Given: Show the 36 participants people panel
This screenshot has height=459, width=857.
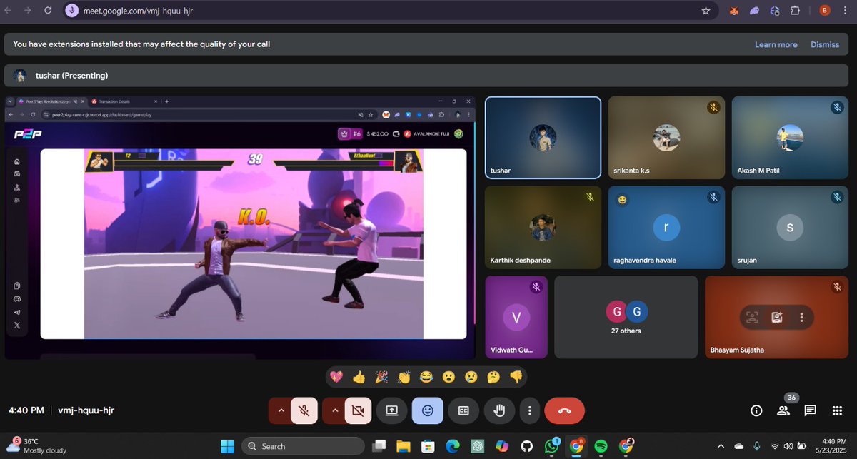Looking at the screenshot, I should coord(783,410).
